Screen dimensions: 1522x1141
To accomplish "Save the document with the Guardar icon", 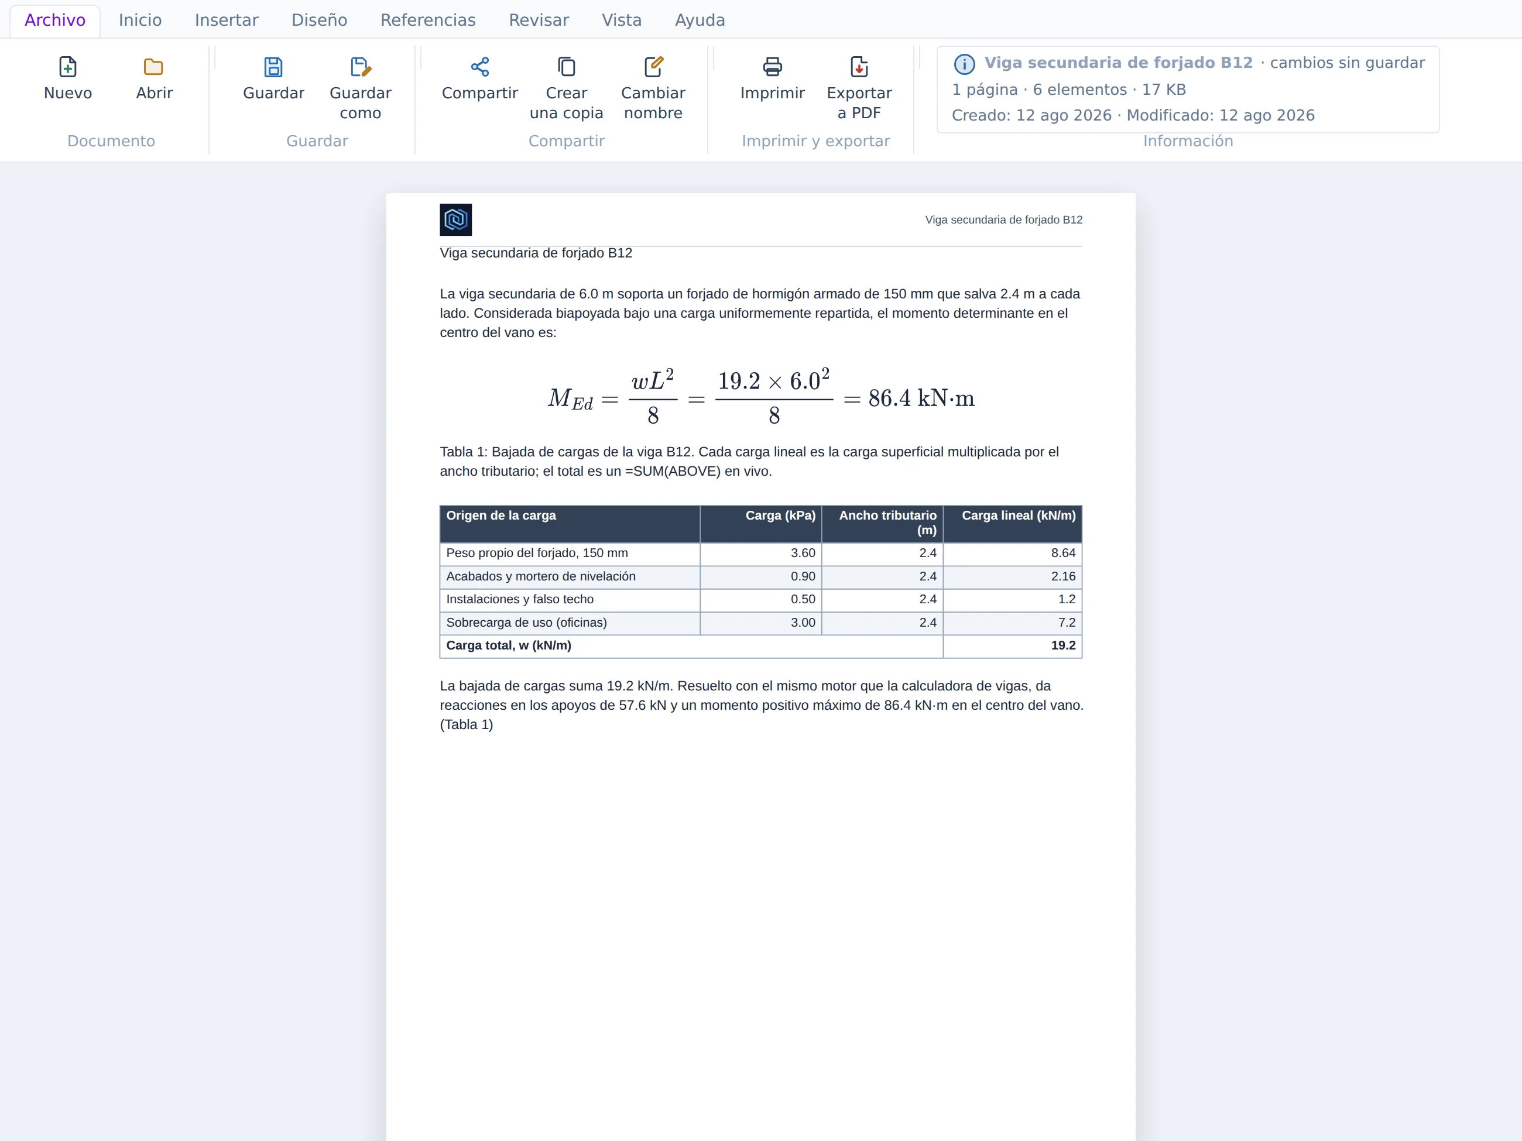I will point(273,67).
